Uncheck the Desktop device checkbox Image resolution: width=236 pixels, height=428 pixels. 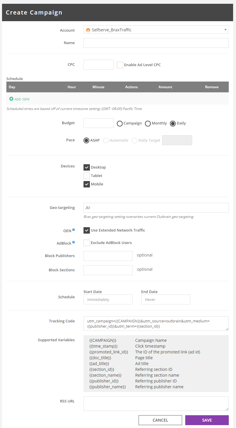(x=87, y=167)
